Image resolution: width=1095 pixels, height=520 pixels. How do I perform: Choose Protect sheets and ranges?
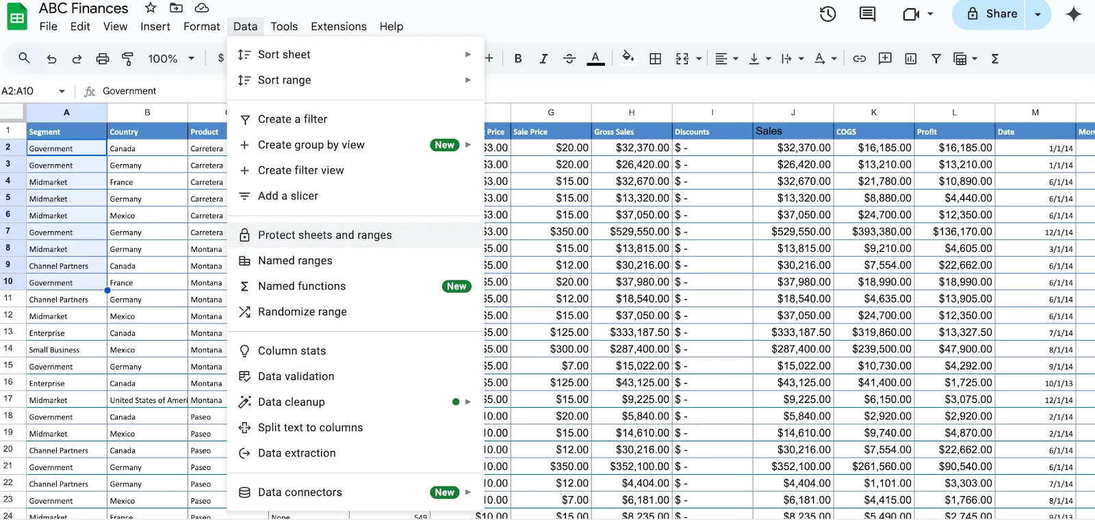click(x=355, y=235)
